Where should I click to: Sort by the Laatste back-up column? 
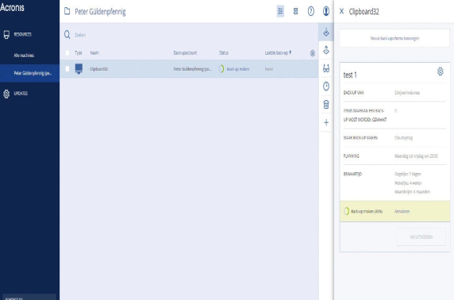[278, 52]
